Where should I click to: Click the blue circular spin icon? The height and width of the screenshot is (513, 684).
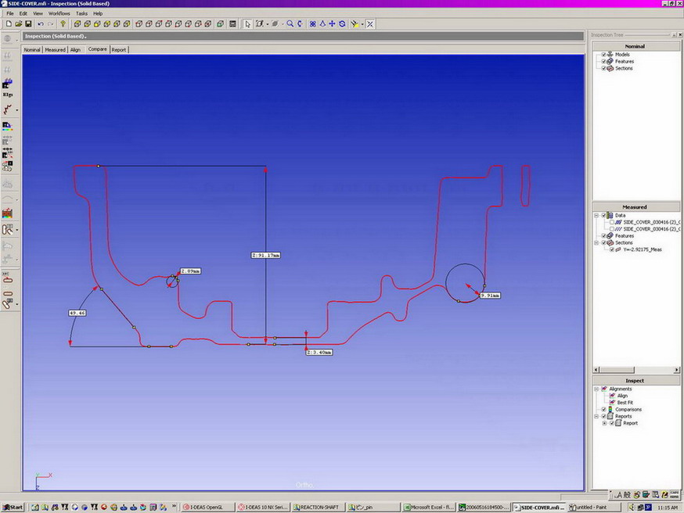tap(342, 24)
